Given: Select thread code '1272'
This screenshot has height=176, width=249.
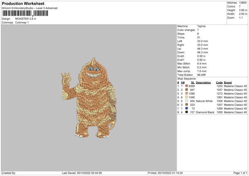Looking at the screenshot, I should pos(220,93).
